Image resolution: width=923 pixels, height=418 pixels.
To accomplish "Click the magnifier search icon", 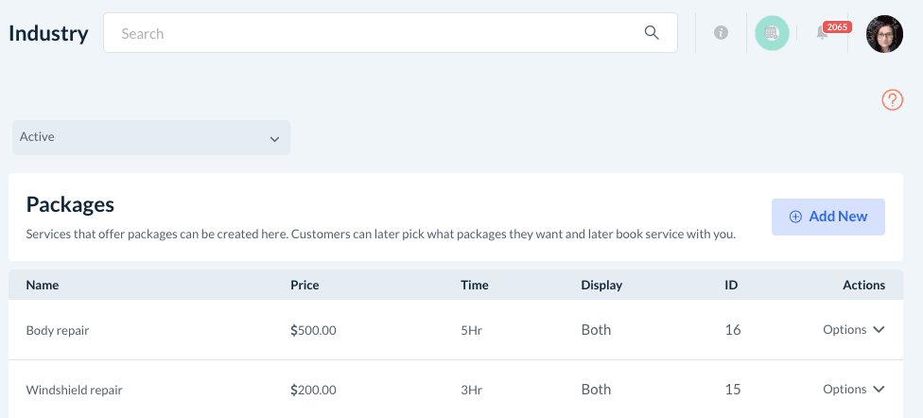I will pyautogui.click(x=652, y=33).
